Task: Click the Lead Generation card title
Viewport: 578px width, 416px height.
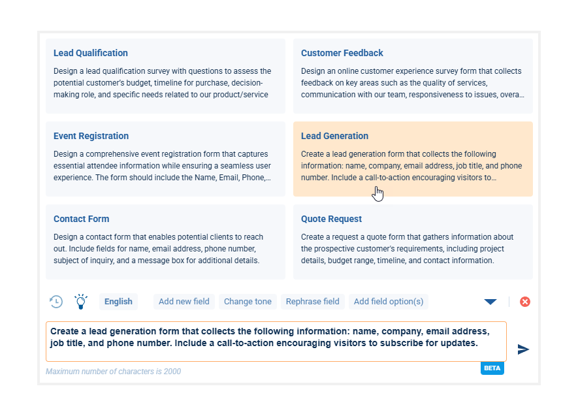Action: pyautogui.click(x=334, y=136)
